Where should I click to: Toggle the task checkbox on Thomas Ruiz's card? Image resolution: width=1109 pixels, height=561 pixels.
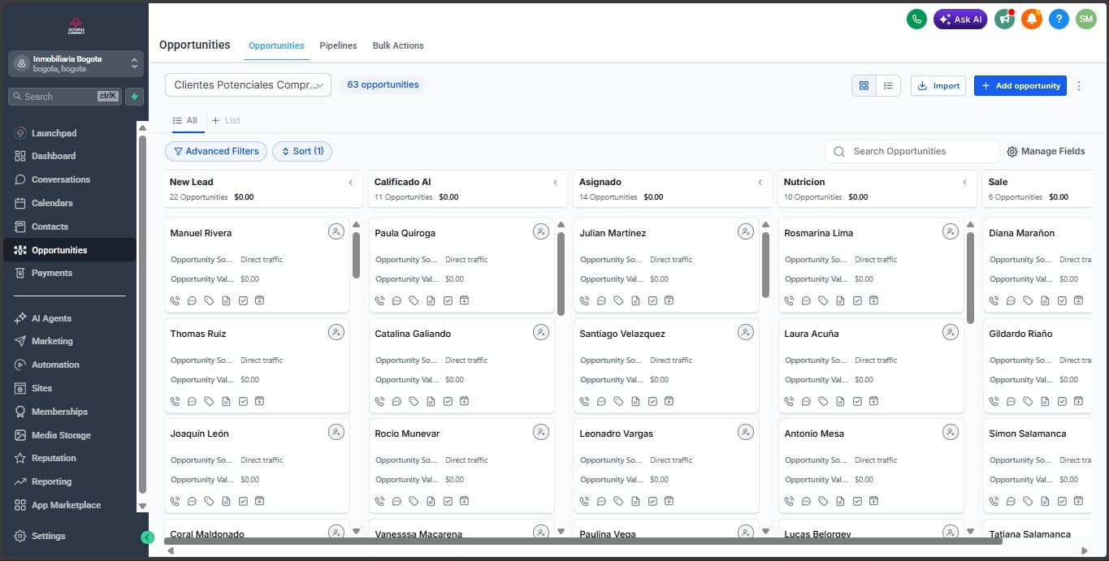(244, 400)
